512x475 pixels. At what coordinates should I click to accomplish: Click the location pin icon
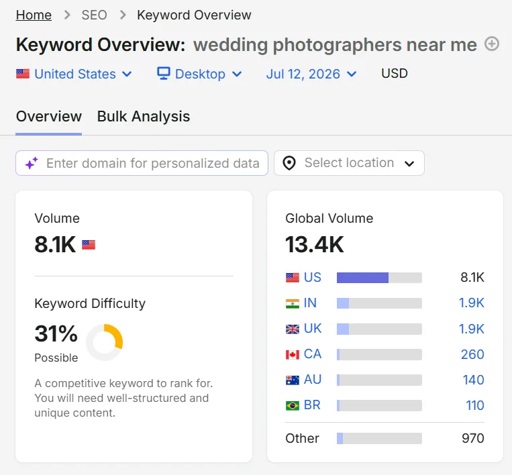pos(289,163)
